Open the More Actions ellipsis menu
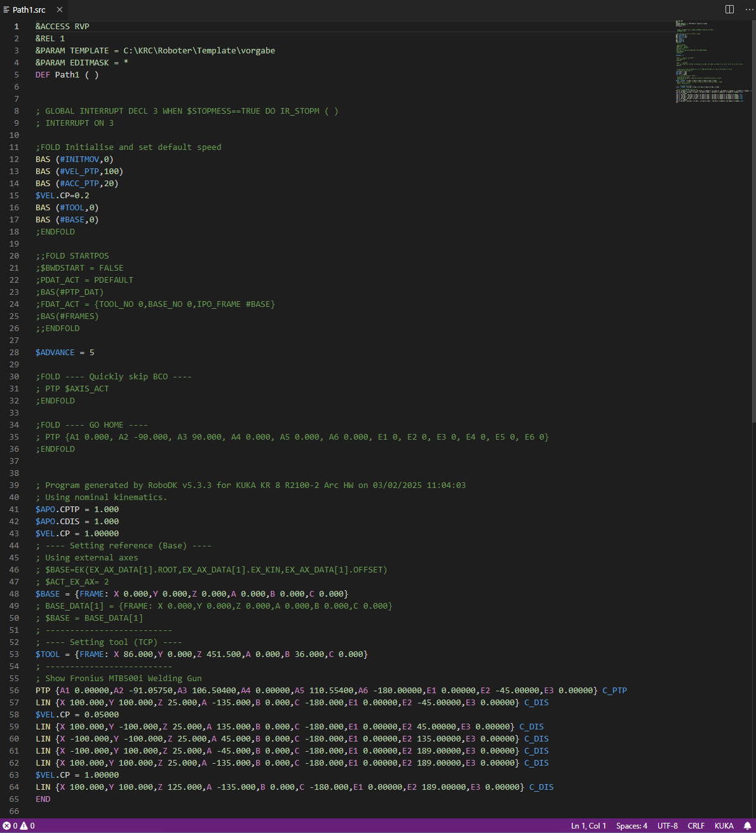The width and height of the screenshot is (756, 833). click(749, 10)
